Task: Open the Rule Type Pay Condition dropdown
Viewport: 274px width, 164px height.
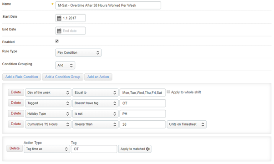Action: (78, 53)
